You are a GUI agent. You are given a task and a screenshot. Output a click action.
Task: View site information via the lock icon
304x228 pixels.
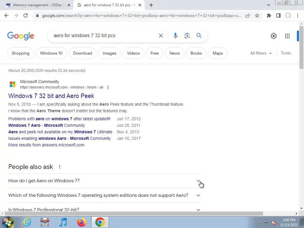pos(37,15)
